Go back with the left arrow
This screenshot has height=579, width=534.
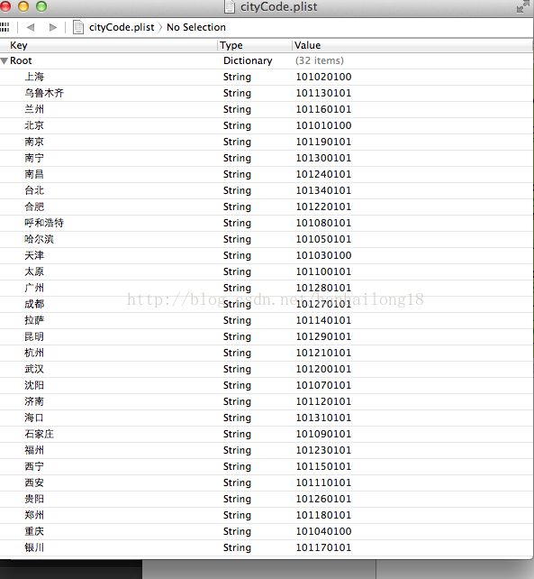point(31,27)
